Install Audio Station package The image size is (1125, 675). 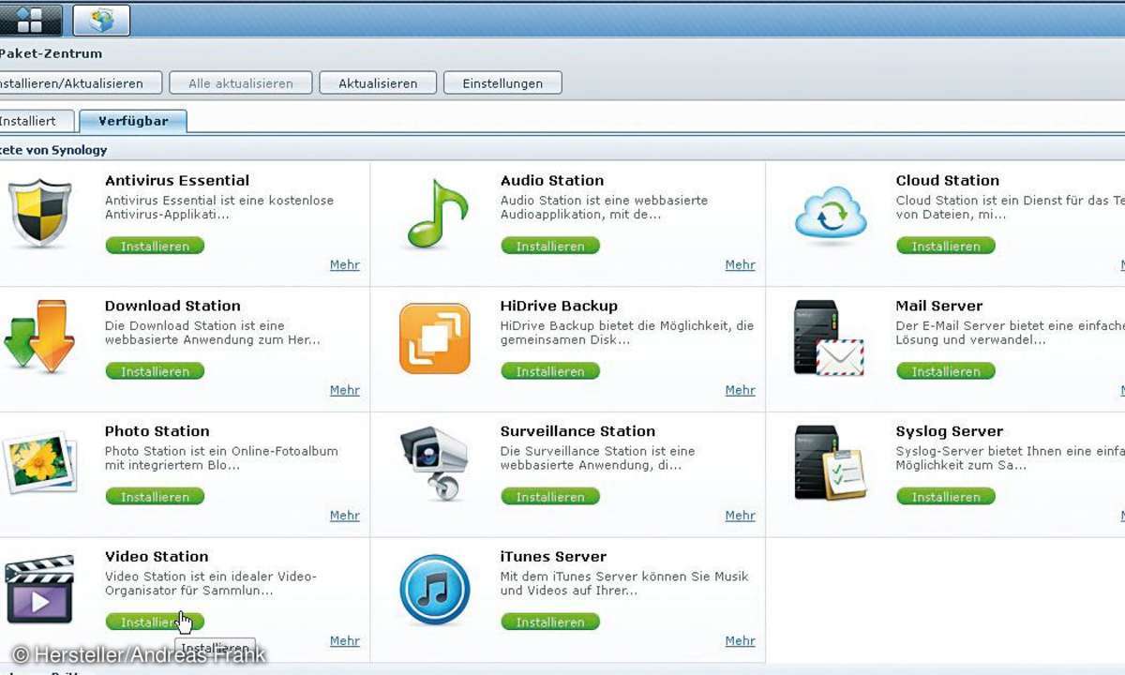[x=550, y=247]
